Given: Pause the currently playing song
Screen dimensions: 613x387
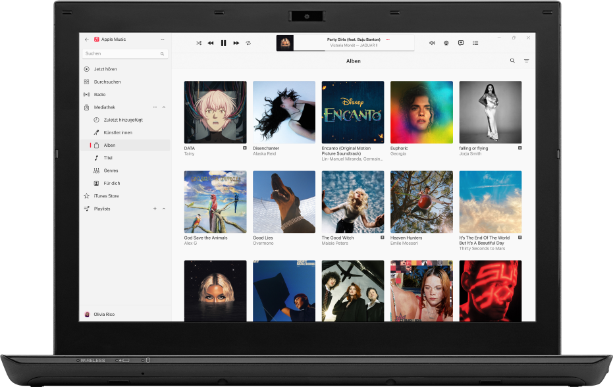Looking at the screenshot, I should [x=223, y=43].
